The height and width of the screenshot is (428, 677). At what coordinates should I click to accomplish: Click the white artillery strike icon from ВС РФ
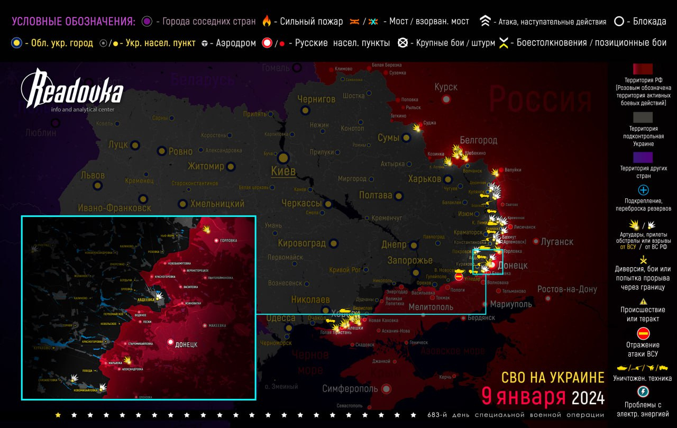point(652,225)
